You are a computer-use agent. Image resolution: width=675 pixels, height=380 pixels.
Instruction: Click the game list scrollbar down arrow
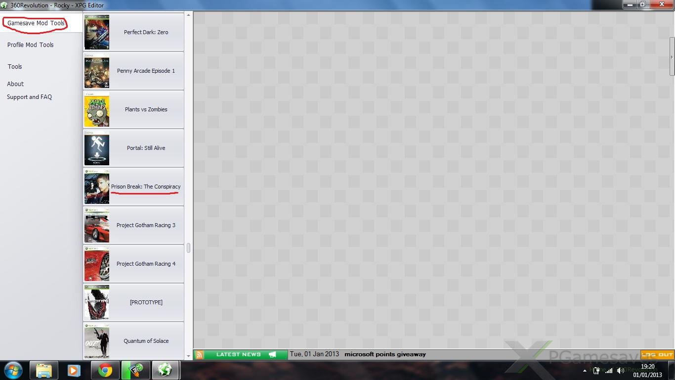click(x=188, y=355)
